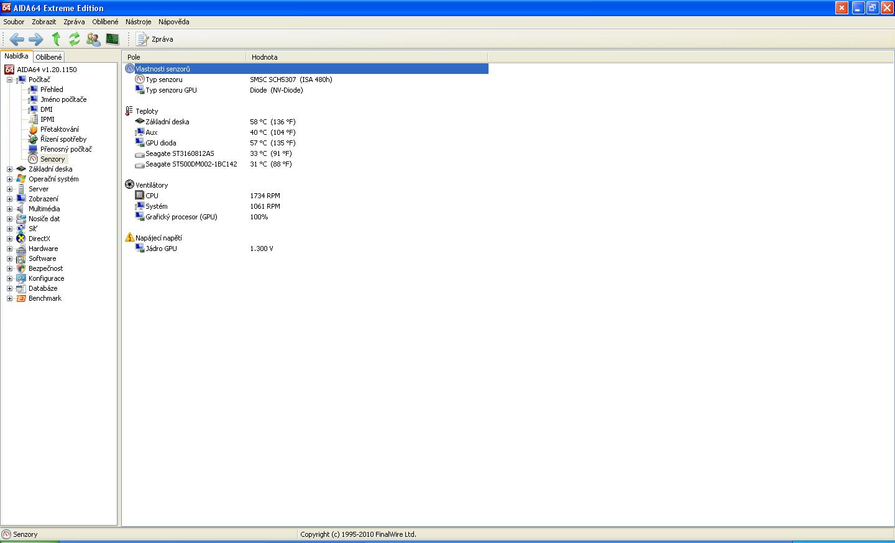Expand the Benchmark tree node
This screenshot has height=543, width=895.
[9, 298]
